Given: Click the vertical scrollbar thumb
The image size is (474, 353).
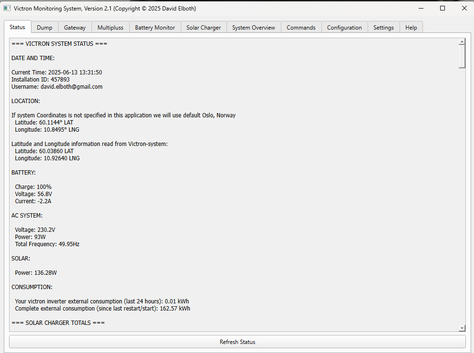Looking at the screenshot, I should [x=462, y=57].
